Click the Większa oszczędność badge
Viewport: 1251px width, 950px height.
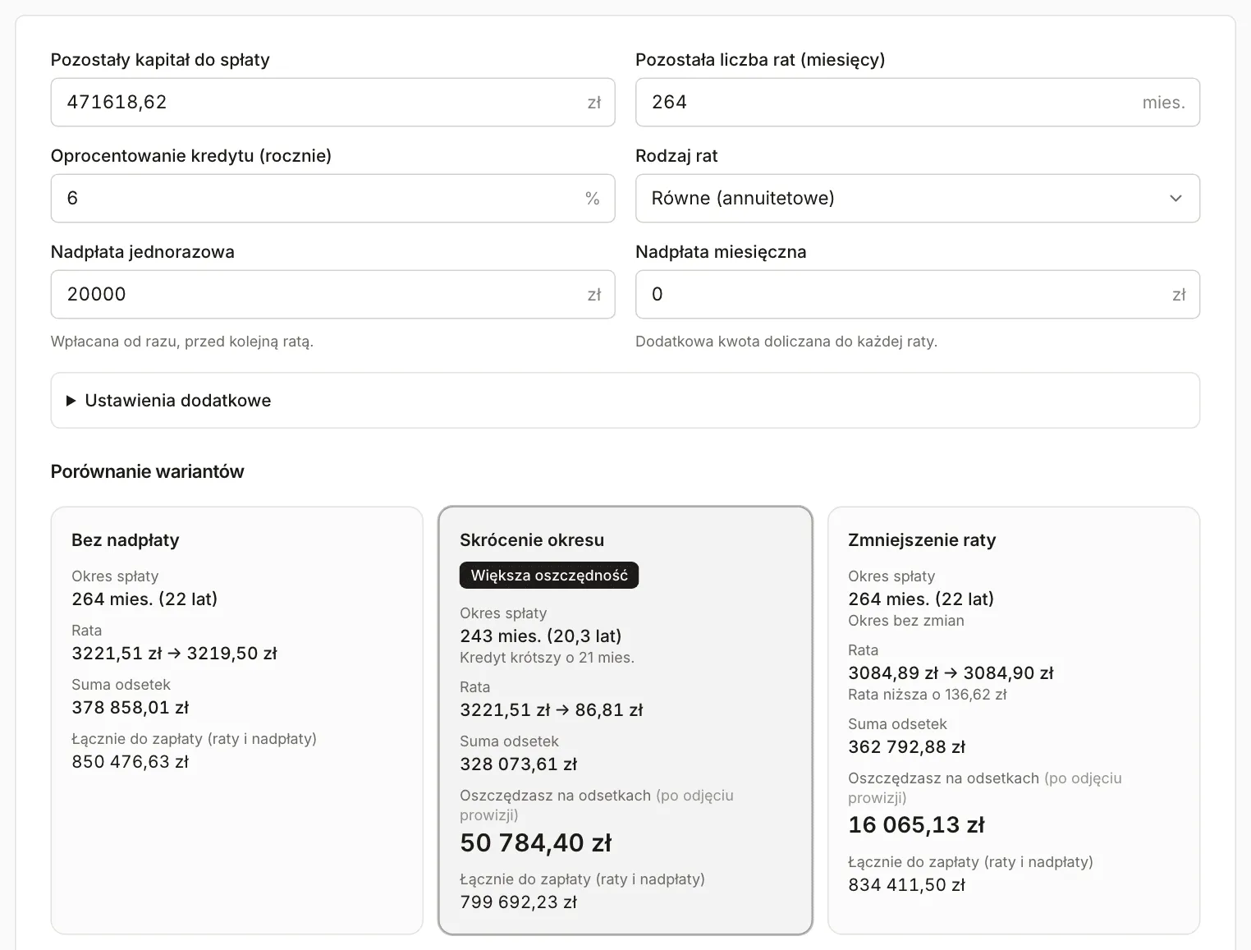click(548, 576)
